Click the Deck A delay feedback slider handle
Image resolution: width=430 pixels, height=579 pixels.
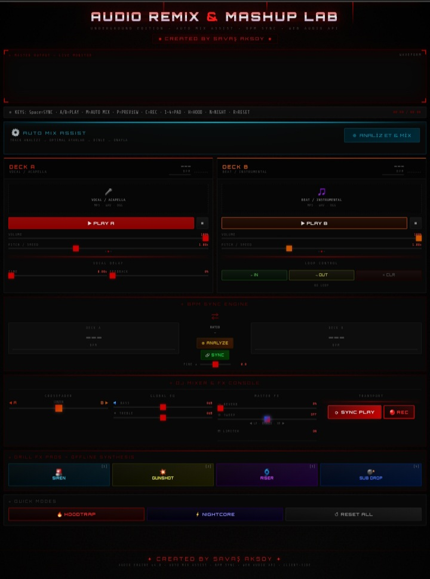(x=112, y=275)
